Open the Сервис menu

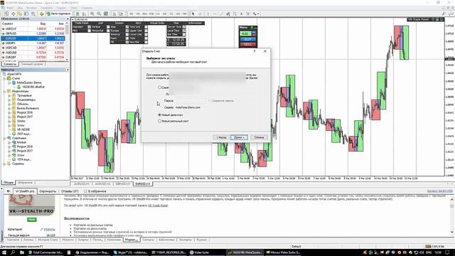(61, 8)
